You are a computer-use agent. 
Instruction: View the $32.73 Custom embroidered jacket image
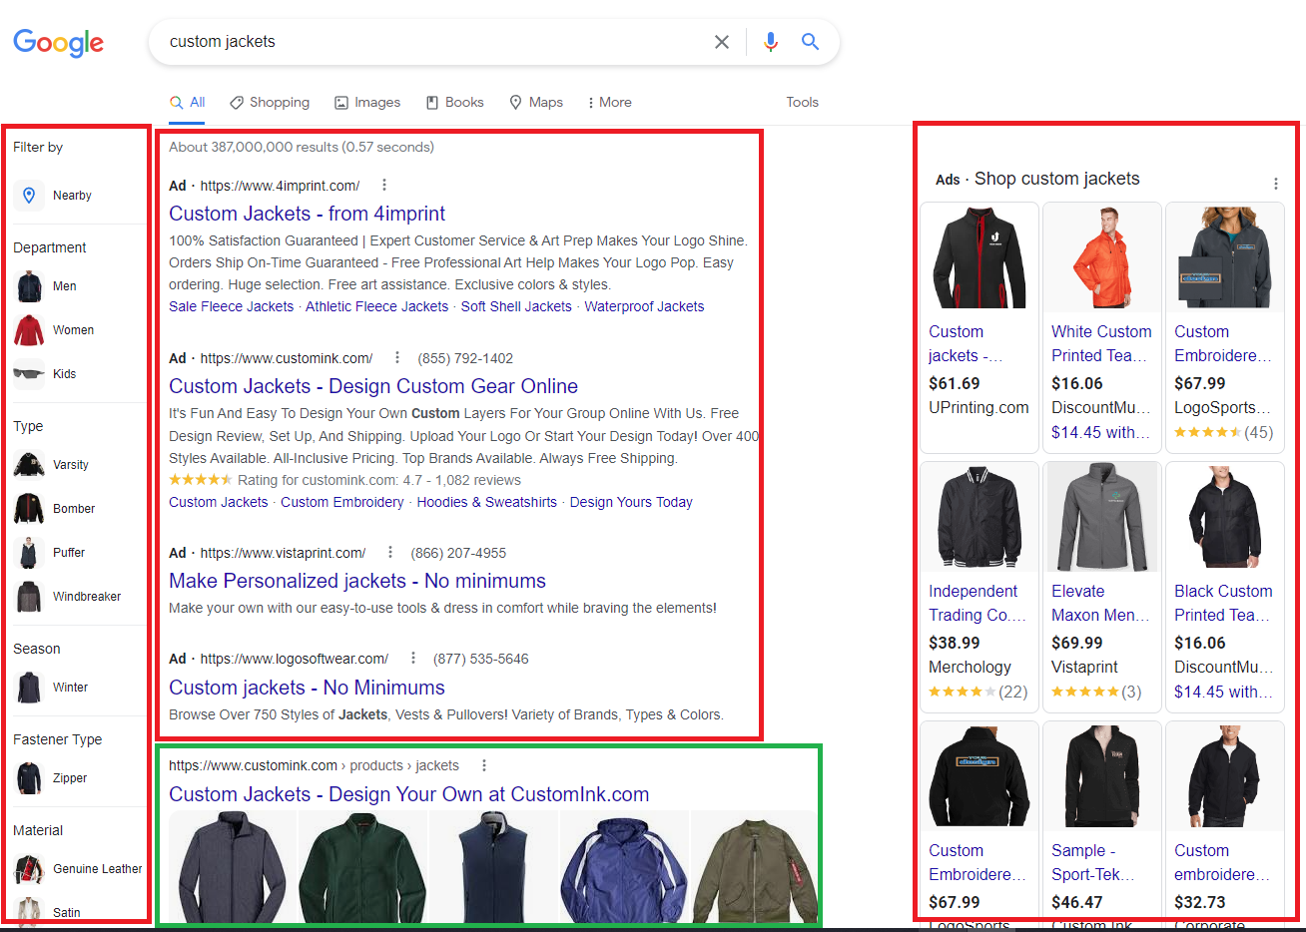[1225, 776]
